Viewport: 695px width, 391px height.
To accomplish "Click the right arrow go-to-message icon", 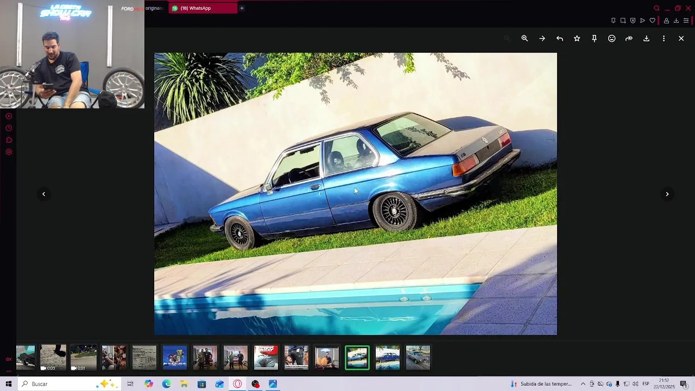I will tap(542, 39).
